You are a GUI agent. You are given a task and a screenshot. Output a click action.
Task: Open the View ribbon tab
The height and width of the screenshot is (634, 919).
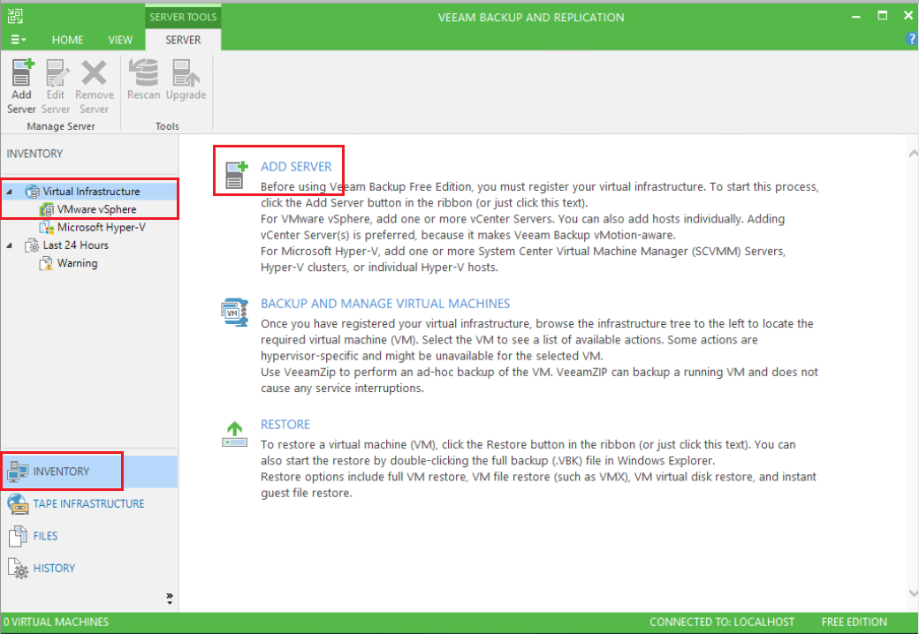120,39
